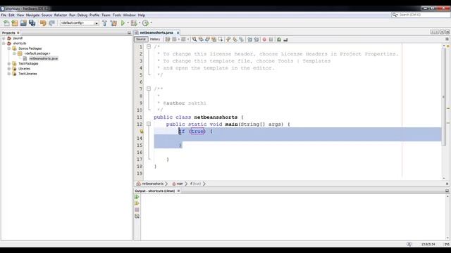This screenshot has height=253, width=451.
Task: Click the Redo toolbar icon
Action: tap(51, 23)
